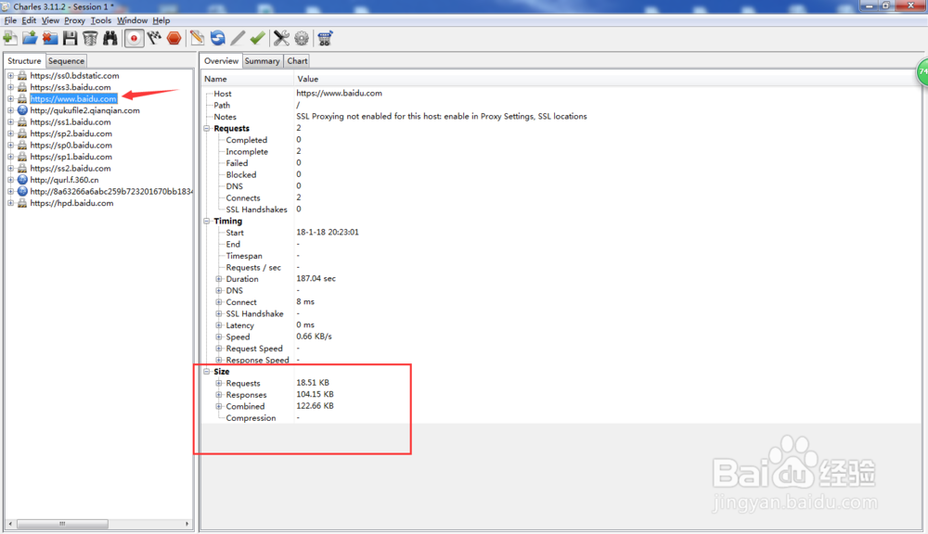This screenshot has width=928, height=534.
Task: Select https://sp0.baidu.com in the tree
Action: [x=71, y=145]
